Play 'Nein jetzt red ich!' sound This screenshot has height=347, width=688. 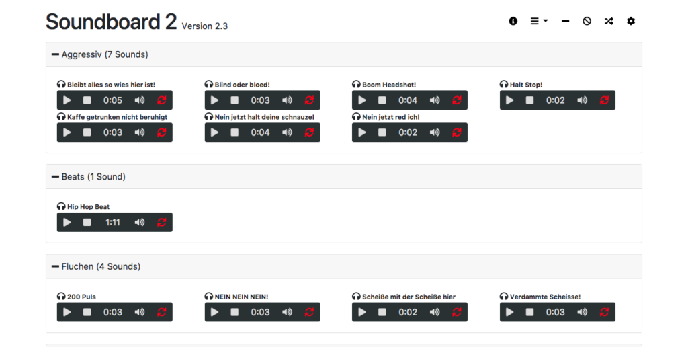click(362, 132)
